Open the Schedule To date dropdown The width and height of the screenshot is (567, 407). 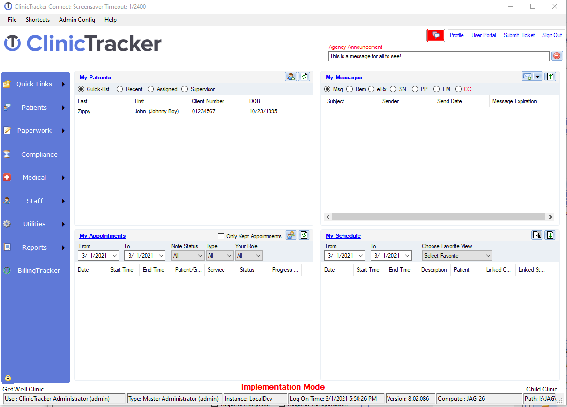407,256
